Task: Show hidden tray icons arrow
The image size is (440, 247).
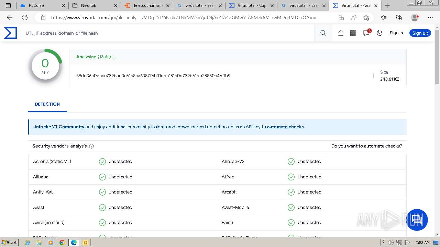Action: pos(383,243)
